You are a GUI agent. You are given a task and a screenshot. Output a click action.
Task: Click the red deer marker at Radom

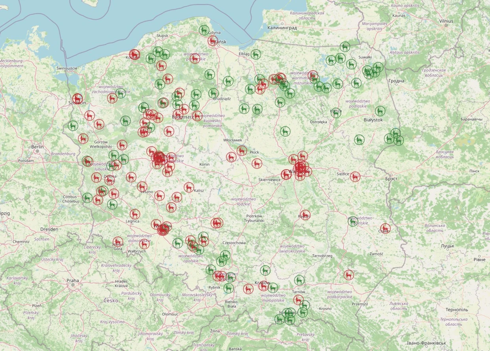click(305, 215)
